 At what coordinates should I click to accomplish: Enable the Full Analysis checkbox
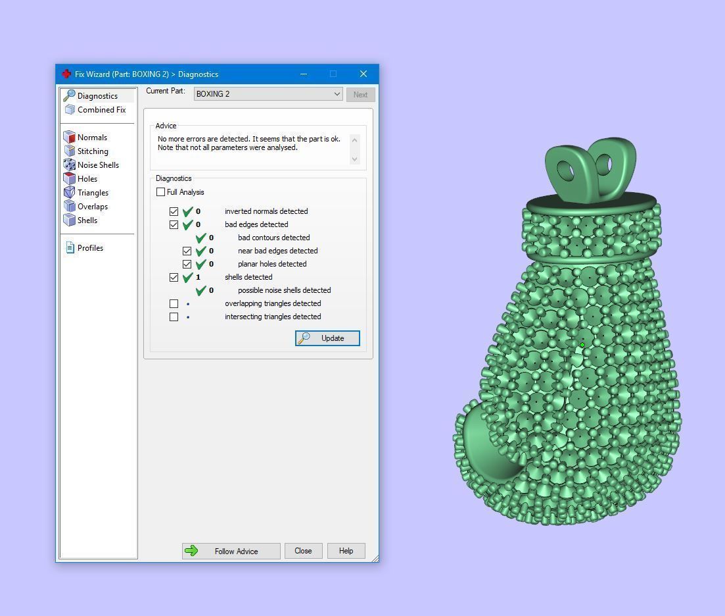[x=161, y=192]
